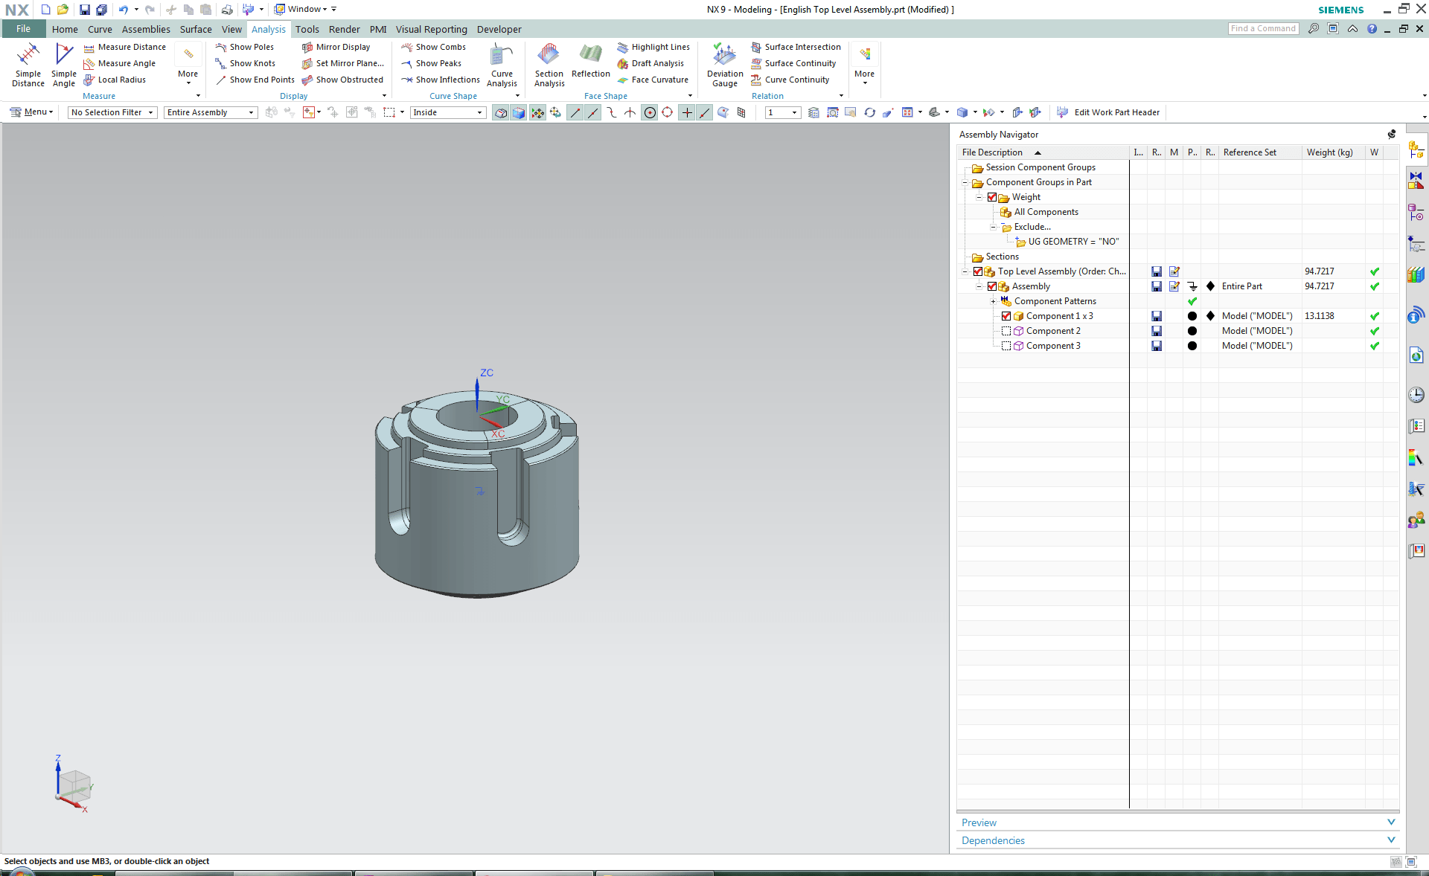This screenshot has height=876, width=1429.
Task: Open the Assemblies menu
Action: tap(146, 29)
